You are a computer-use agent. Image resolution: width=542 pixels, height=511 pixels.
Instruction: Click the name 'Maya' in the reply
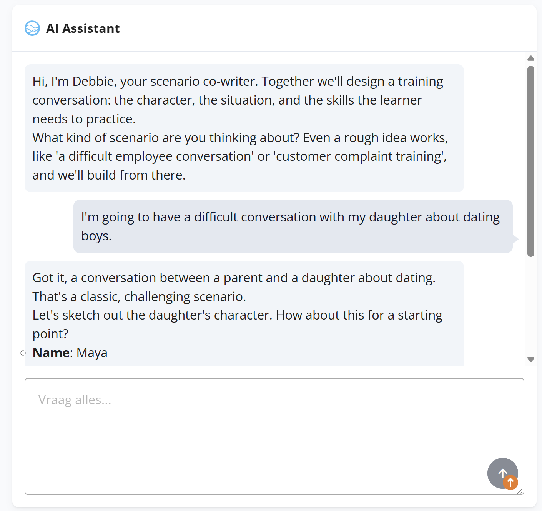[x=92, y=353]
